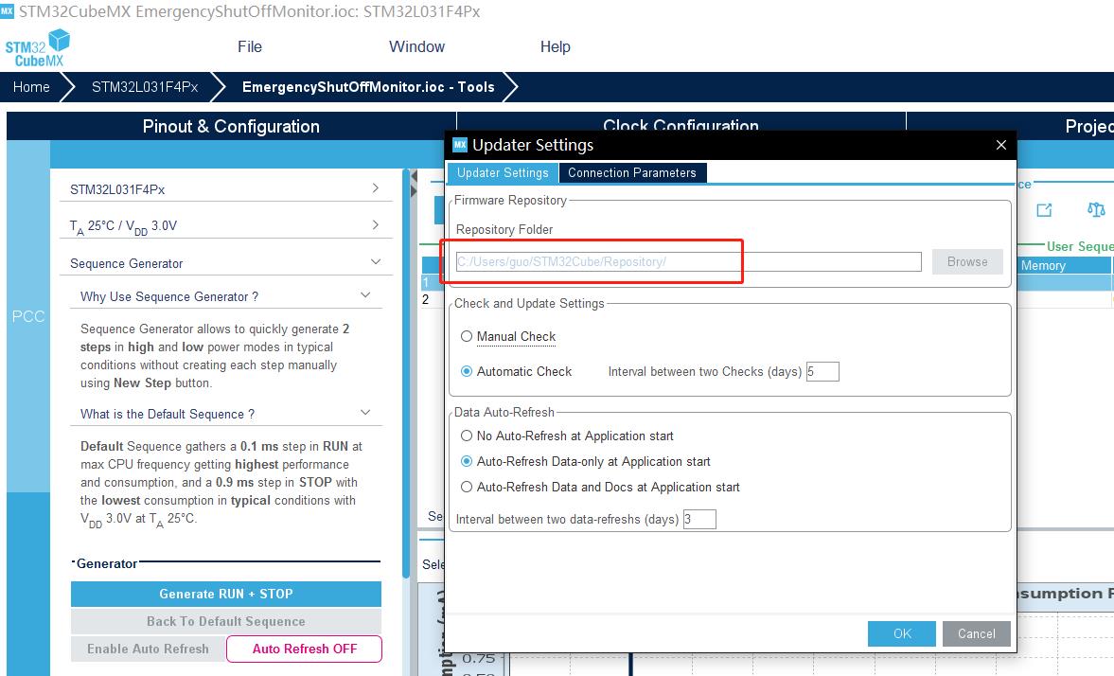Image resolution: width=1114 pixels, height=676 pixels.
Task: Click the Memory column header
Action: (1064, 265)
